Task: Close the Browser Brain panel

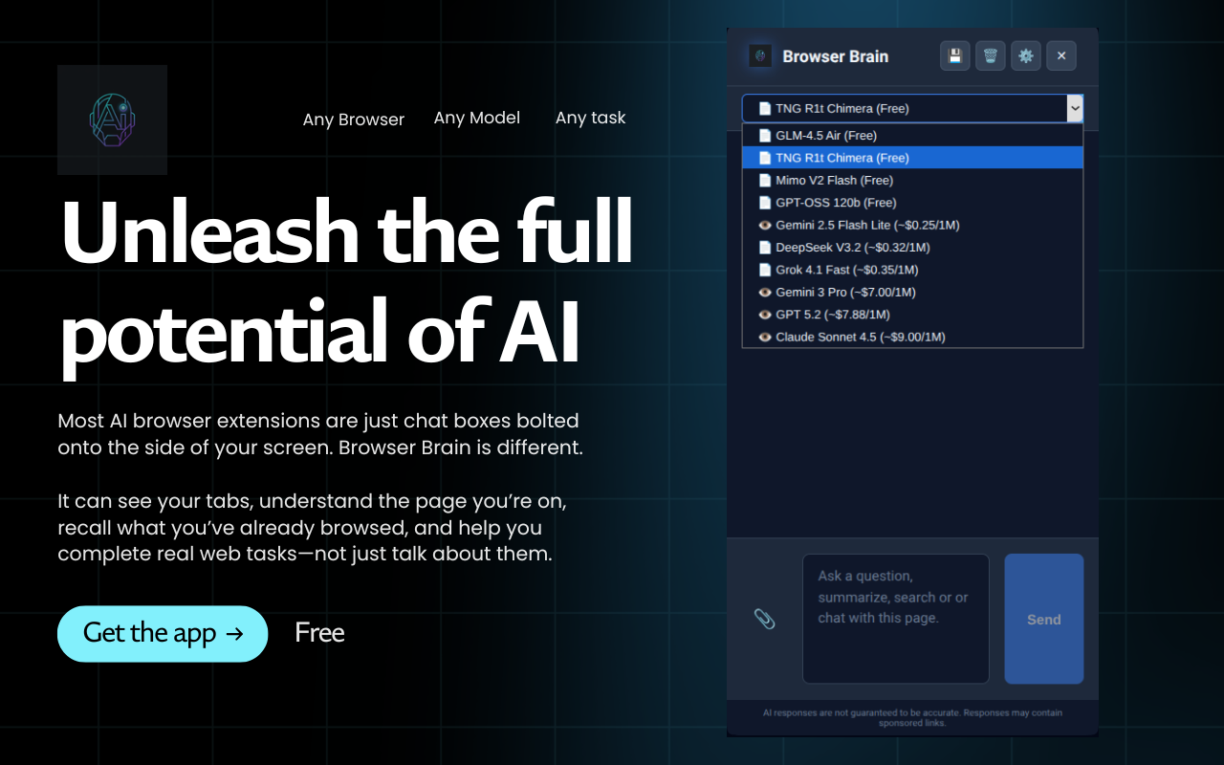Action: click(x=1060, y=55)
